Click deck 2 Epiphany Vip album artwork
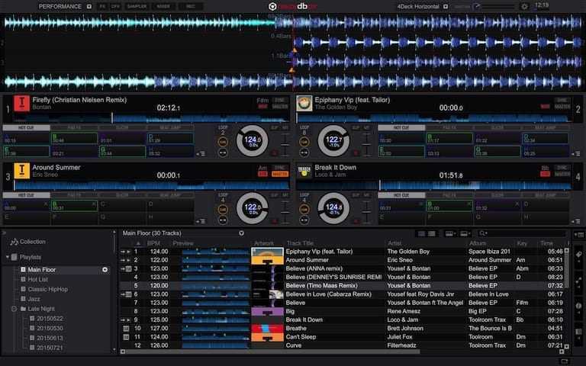The width and height of the screenshot is (586, 366). coord(304,104)
